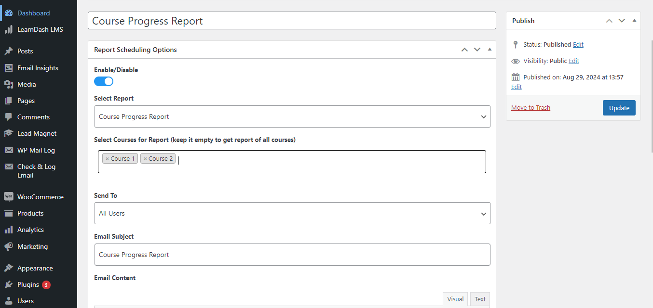Click the Move to Trash link

click(531, 107)
